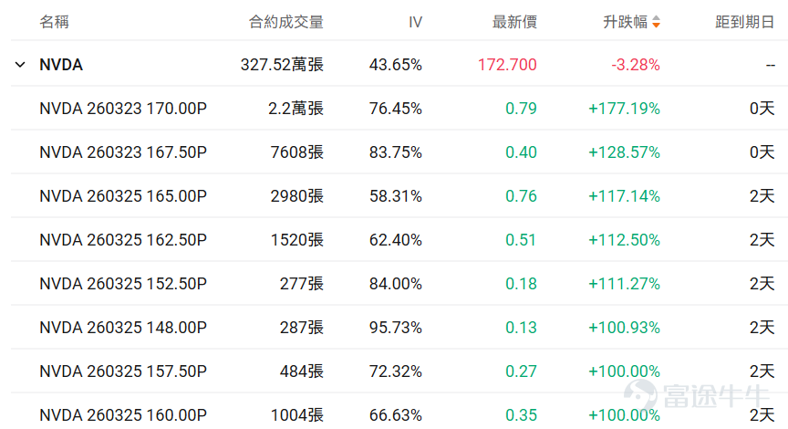
Task: Click the 名稱 column header
Action: (55, 22)
